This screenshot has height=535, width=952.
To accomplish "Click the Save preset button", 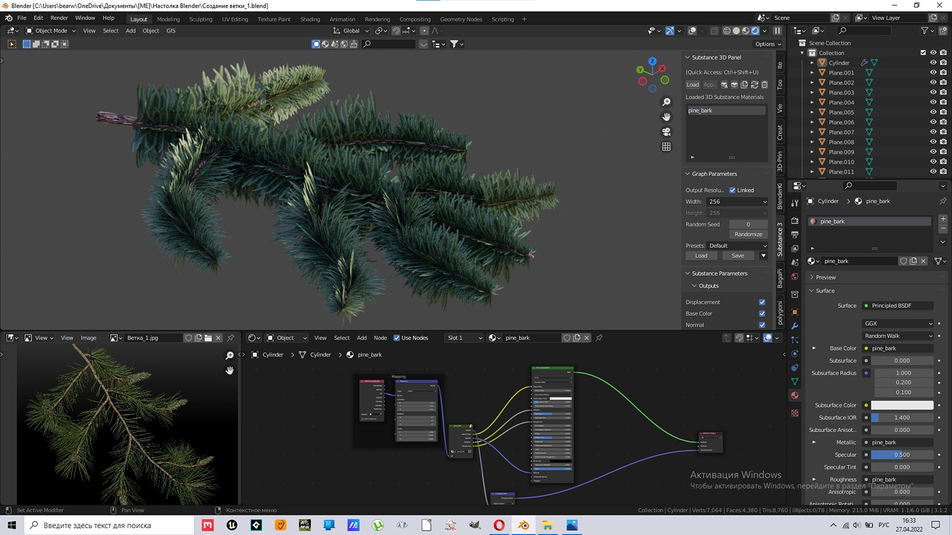I will 738,256.
